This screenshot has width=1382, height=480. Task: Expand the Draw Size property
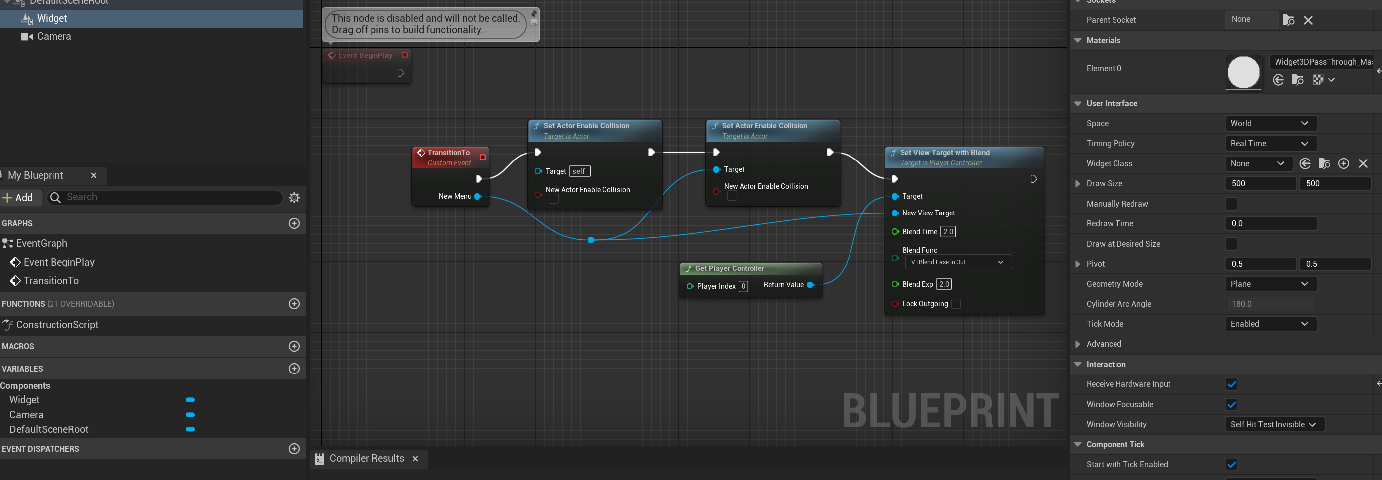click(1077, 183)
